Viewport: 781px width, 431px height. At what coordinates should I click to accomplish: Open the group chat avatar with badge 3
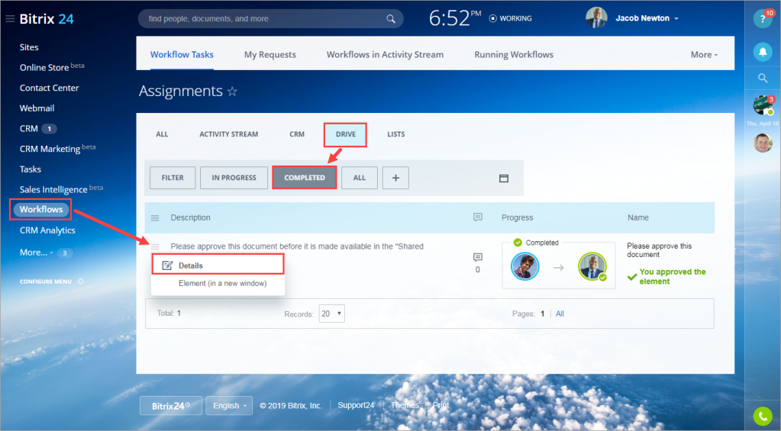click(x=763, y=105)
